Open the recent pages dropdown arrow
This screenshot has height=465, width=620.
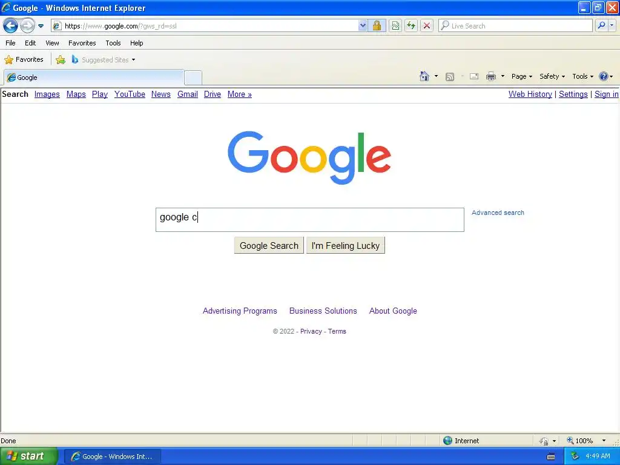[41, 26]
